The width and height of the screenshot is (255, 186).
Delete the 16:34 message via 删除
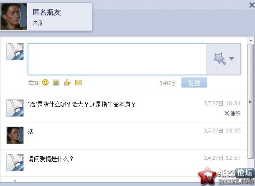point(232,114)
